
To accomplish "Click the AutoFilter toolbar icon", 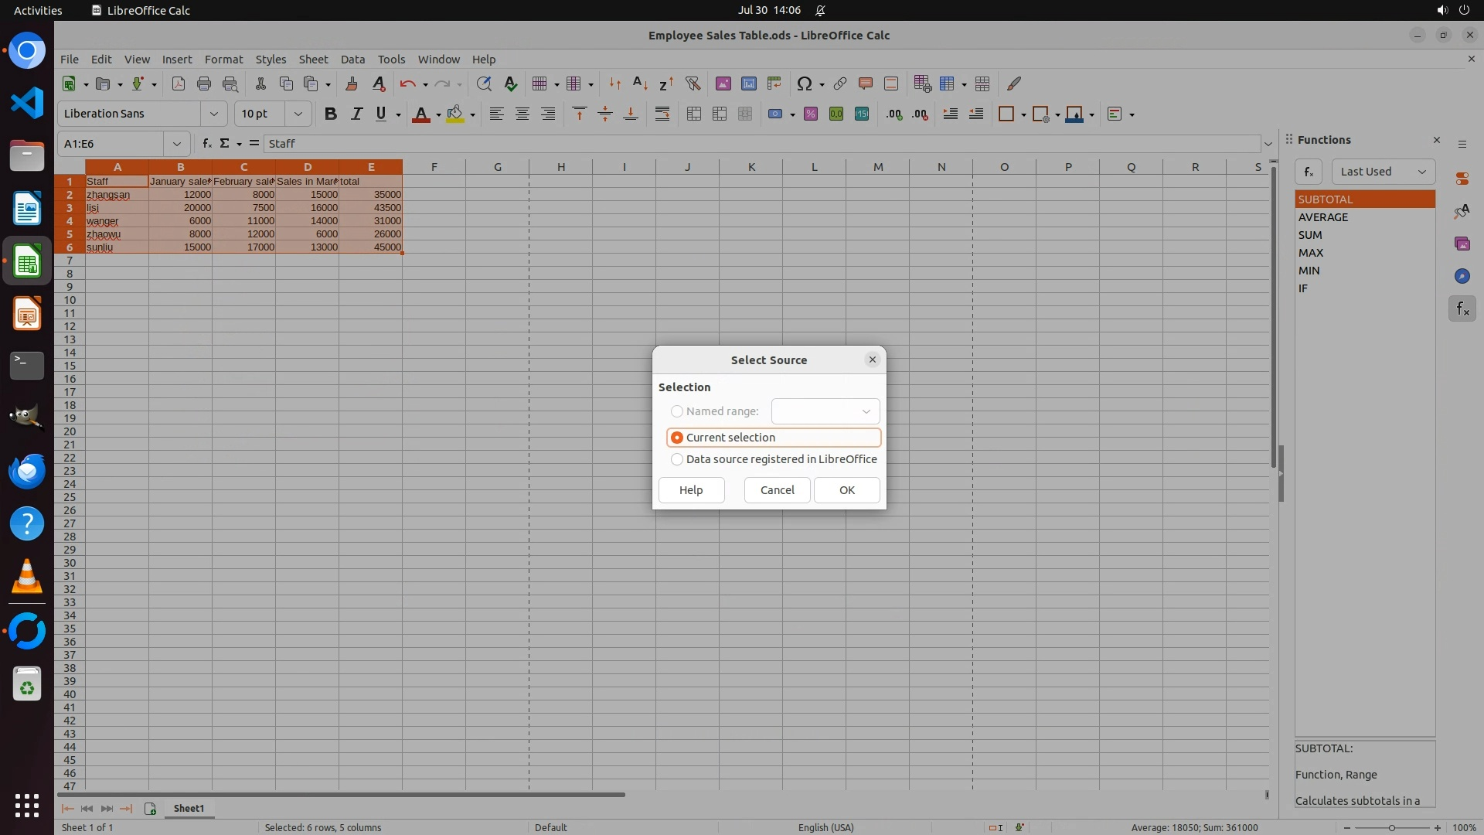I will click(693, 83).
